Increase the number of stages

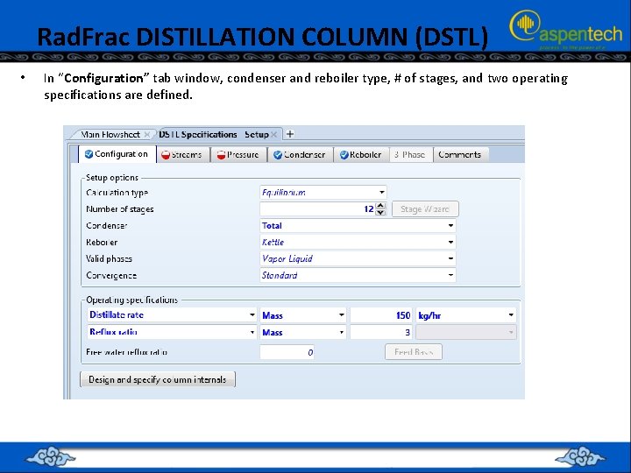(x=380, y=206)
